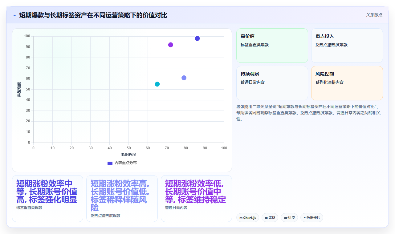Image resolution: width=395 pixels, height=234 pixels.
Task: Click 系列化深耕内容 text in 风险控制 card
Action: (329, 82)
